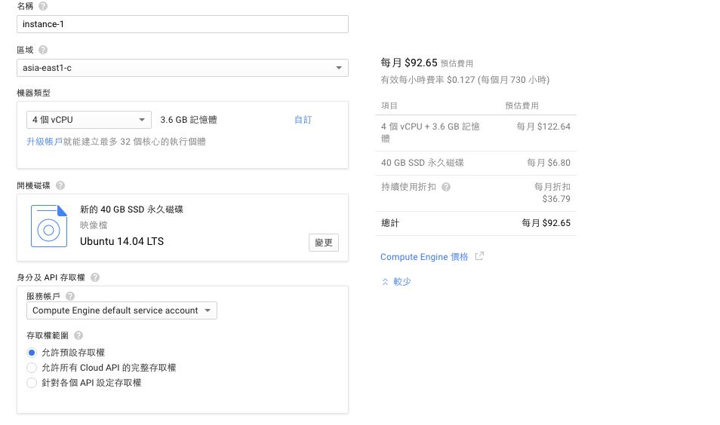Click the help icon beside 區域
Image resolution: width=720 pixels, height=425 pixels.
[x=43, y=50]
